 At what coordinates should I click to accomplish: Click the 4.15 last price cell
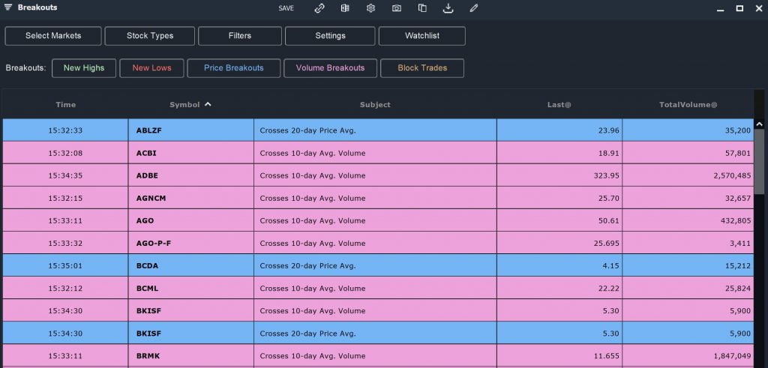tap(559, 265)
